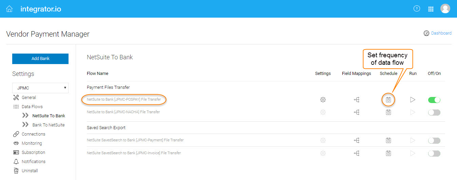Click the Payment Files Transfer section heading
The height and width of the screenshot is (180, 457).
[108, 87]
